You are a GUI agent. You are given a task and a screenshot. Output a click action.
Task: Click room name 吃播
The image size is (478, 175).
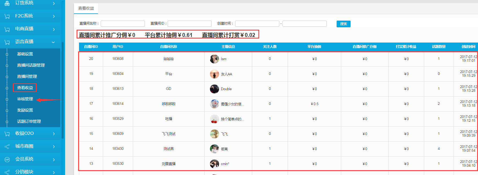coord(169,119)
